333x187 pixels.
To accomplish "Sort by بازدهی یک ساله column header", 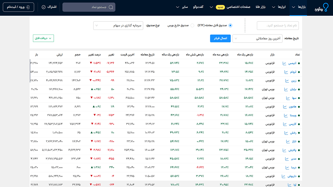I will point(170,55).
